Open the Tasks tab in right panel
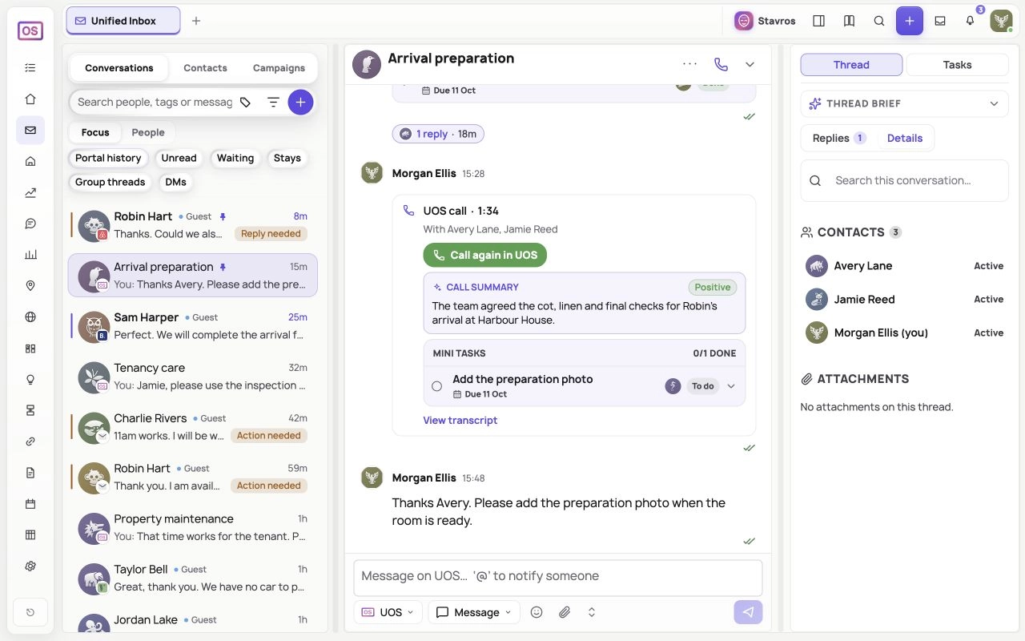Viewport: 1025px width, 641px height. tap(957, 65)
